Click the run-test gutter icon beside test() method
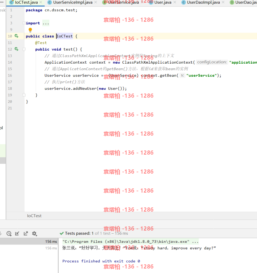This screenshot has width=257, height=273. point(16,49)
